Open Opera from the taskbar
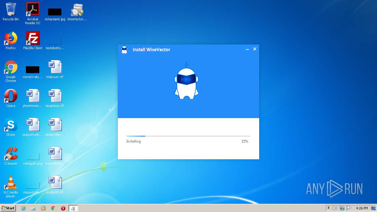The height and width of the screenshot is (212, 377). coord(63,208)
